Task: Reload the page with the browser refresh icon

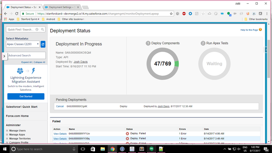Action: [x=17, y=14]
